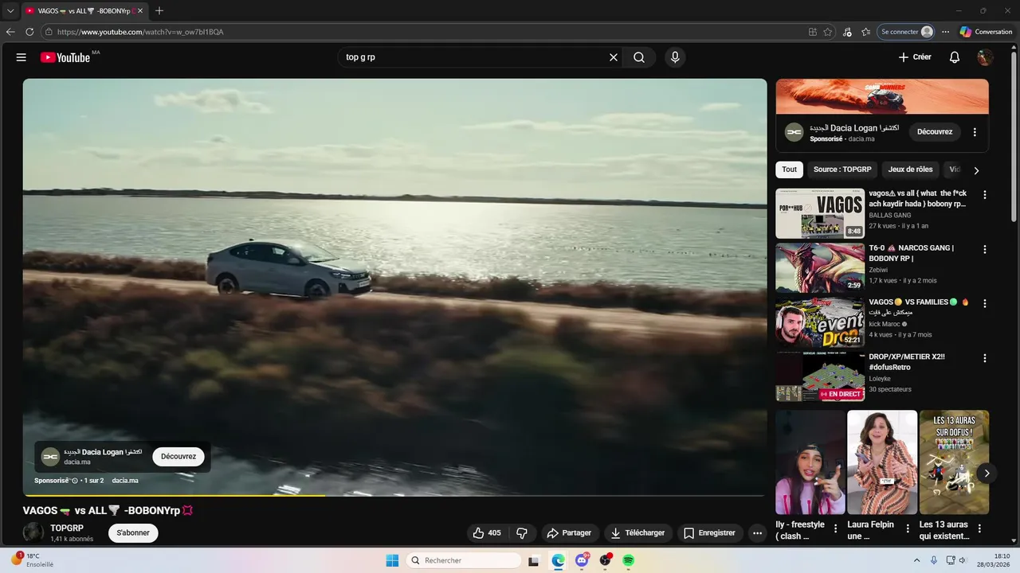Submit search with the magnifier button
The height and width of the screenshot is (573, 1020).
click(x=639, y=57)
